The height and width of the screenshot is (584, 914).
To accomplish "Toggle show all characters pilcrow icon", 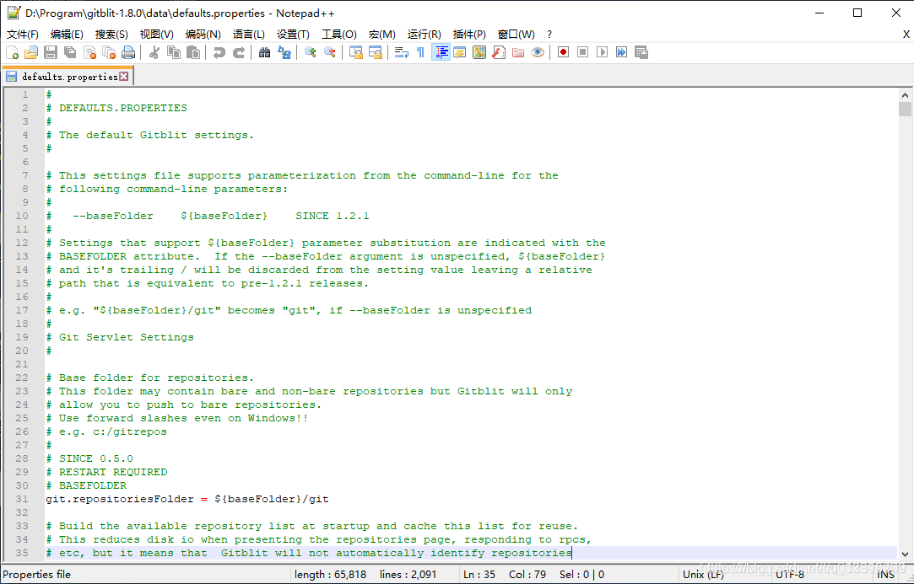I will click(x=420, y=52).
